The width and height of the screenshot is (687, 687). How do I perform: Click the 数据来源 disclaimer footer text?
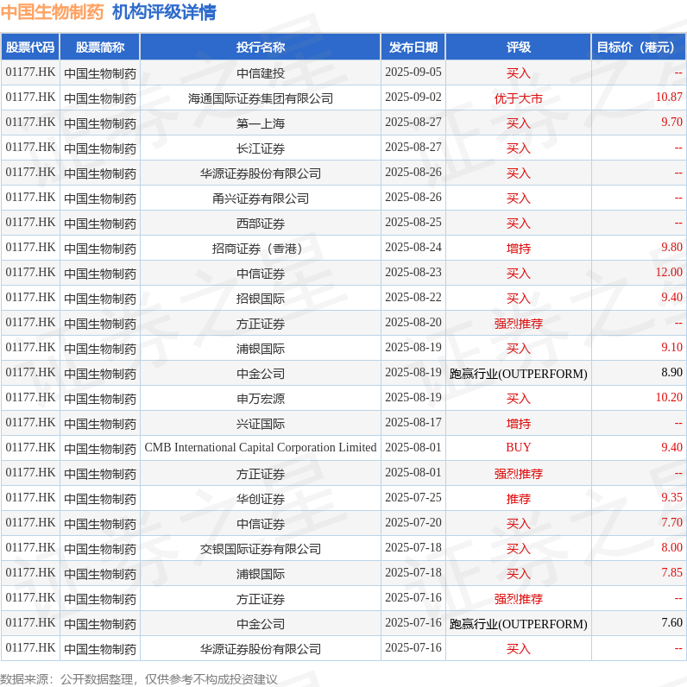tap(138, 679)
